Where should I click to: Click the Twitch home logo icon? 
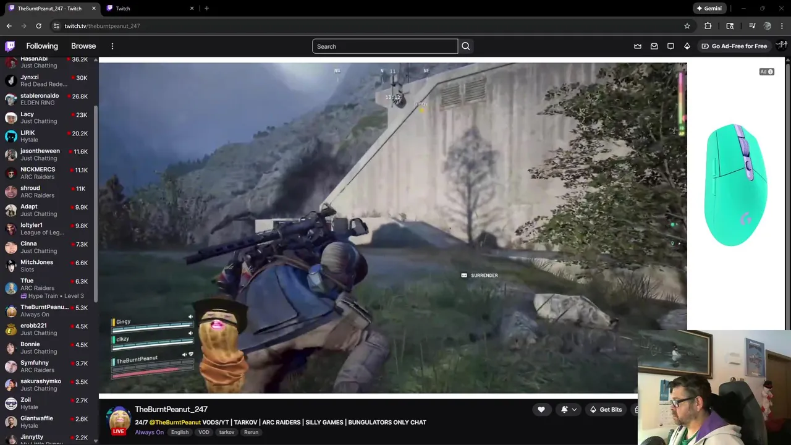tap(10, 46)
